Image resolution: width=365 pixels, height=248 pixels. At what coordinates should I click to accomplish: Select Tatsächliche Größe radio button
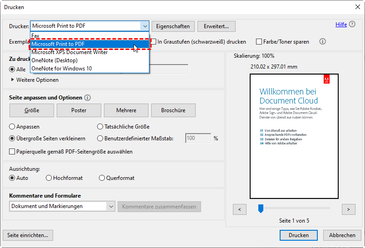[100, 127]
